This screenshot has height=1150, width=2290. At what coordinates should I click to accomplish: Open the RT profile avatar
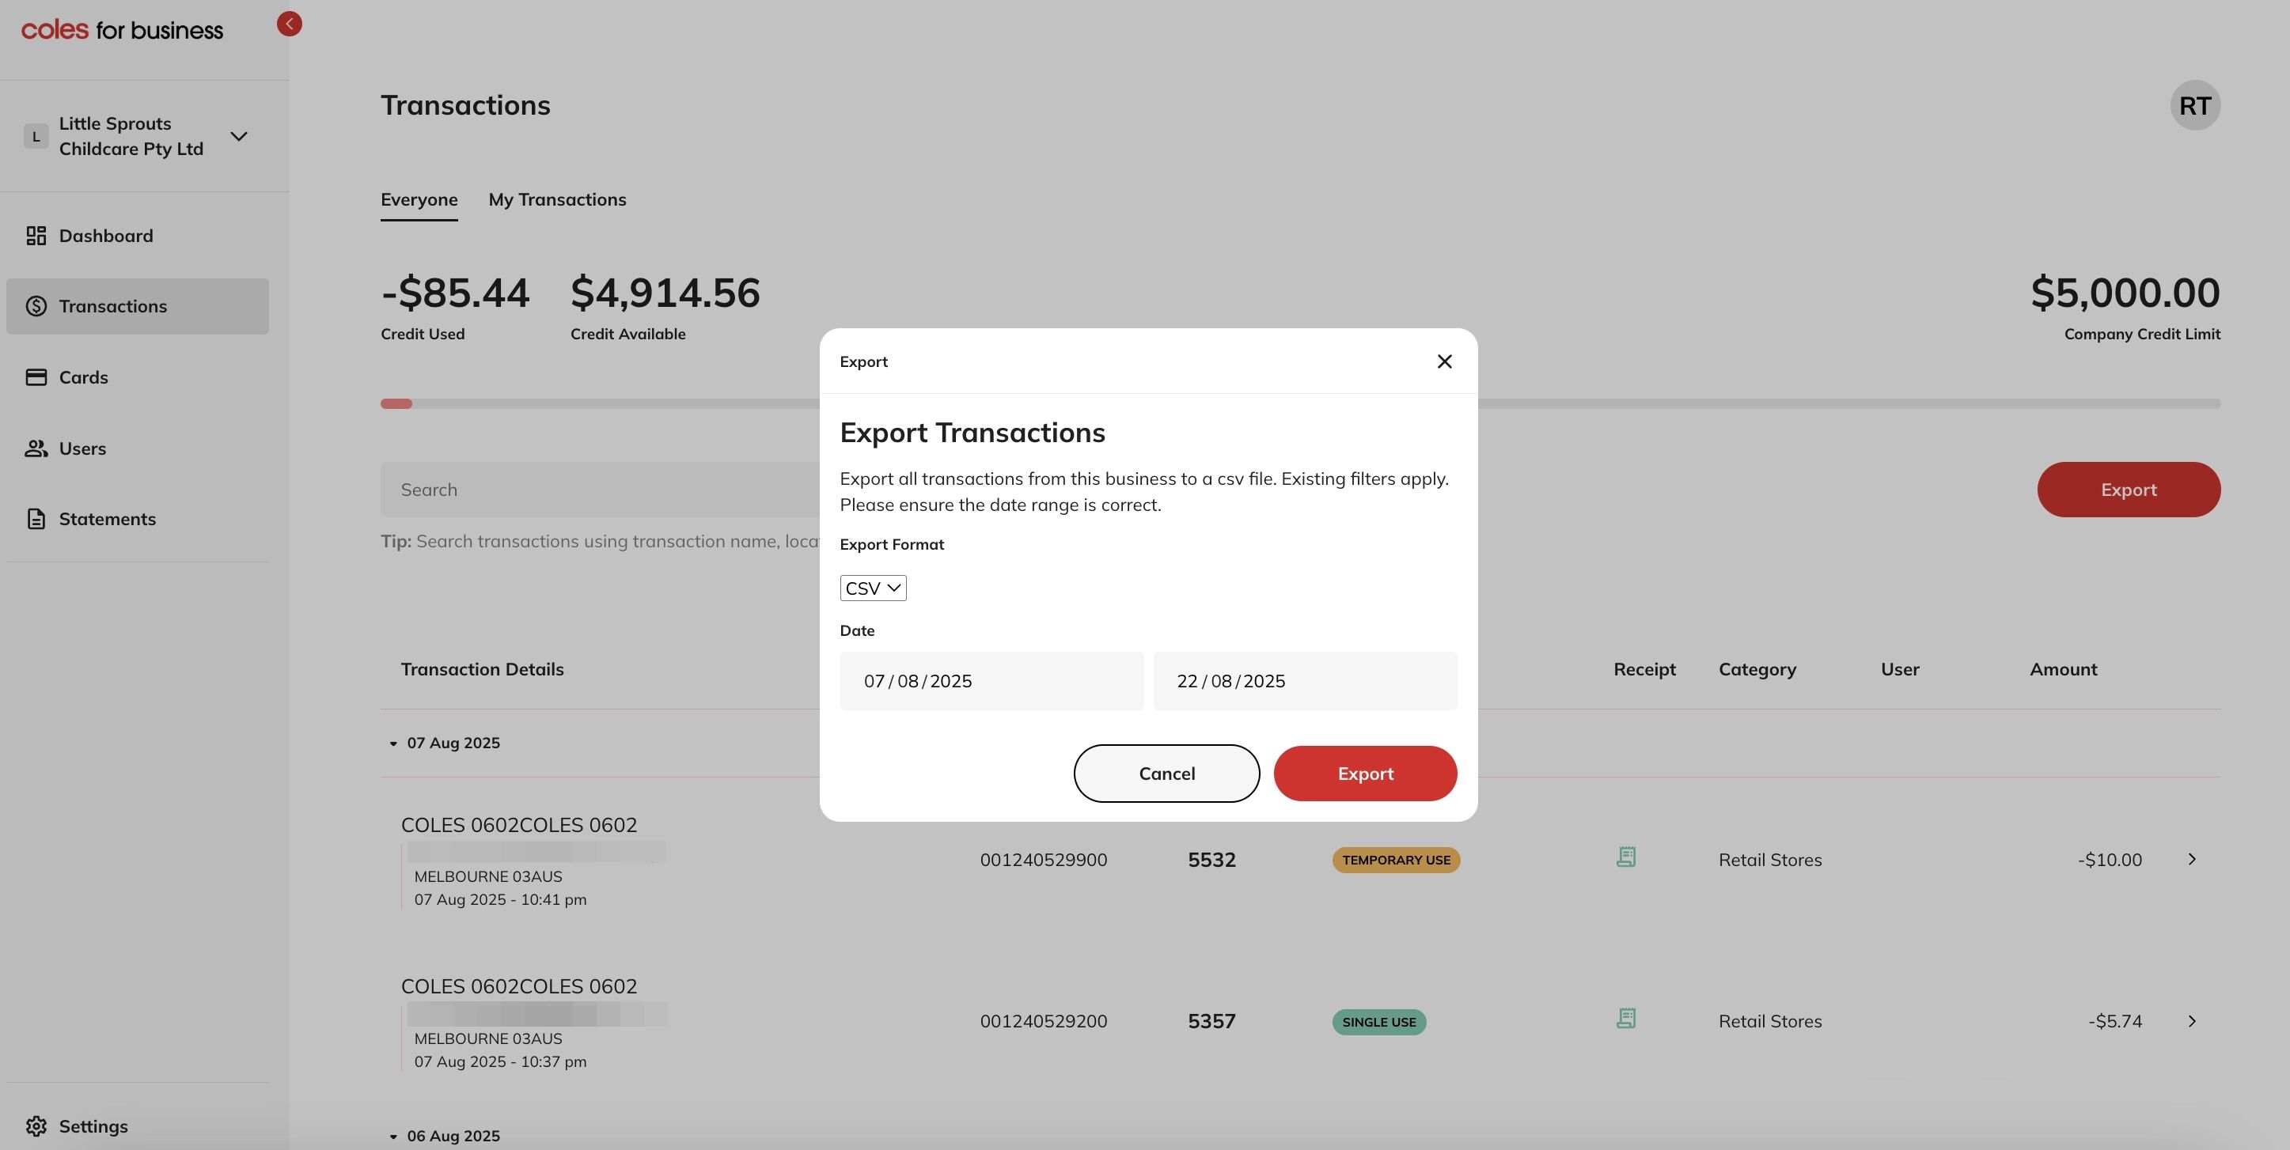click(x=2194, y=106)
